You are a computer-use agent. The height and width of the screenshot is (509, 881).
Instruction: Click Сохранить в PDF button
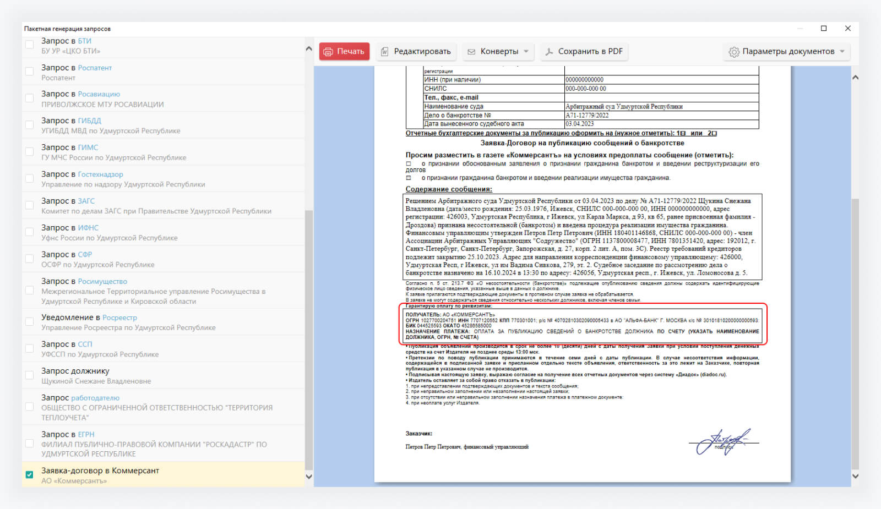584,52
